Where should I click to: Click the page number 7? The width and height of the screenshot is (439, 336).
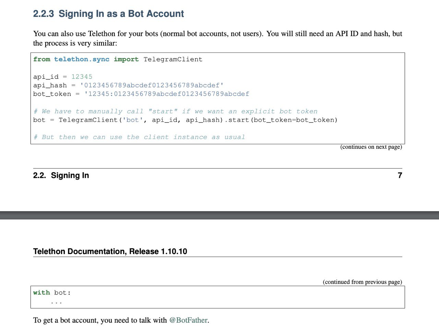pos(400,175)
